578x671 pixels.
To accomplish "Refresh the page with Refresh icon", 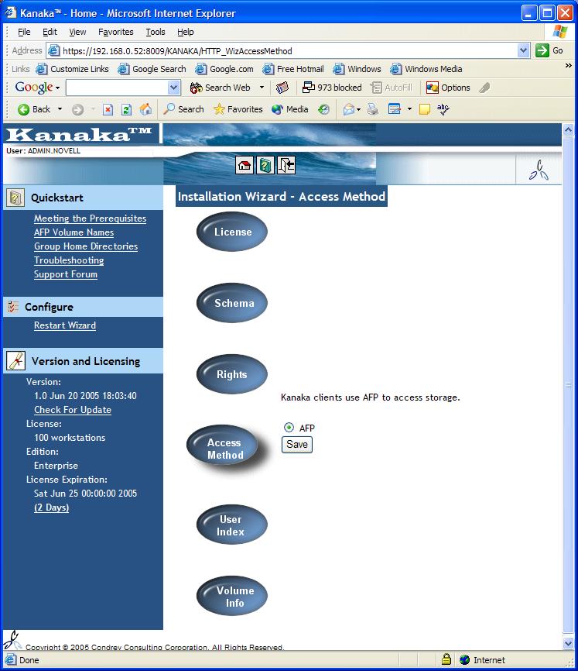I will [x=126, y=109].
